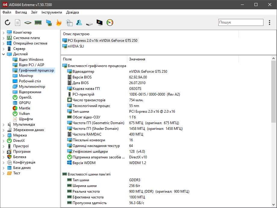
Task: Expand the Сервер tree node
Action: coord(3,49)
